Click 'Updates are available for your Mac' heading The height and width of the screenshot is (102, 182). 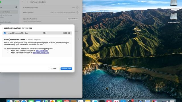click(18, 28)
